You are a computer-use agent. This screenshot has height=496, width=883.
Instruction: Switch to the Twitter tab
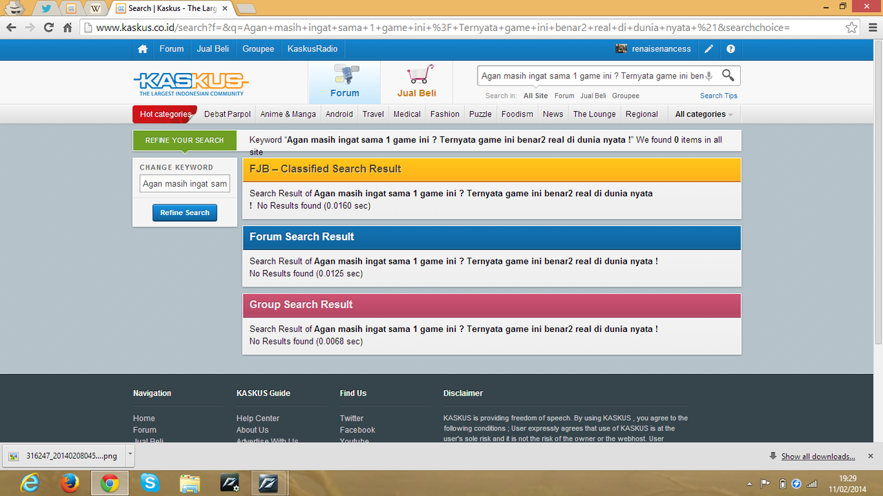tap(46, 8)
